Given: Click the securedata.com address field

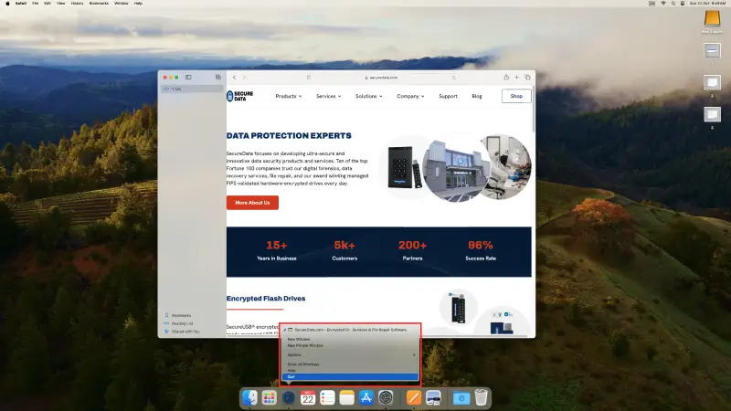Looking at the screenshot, I should pos(381,78).
